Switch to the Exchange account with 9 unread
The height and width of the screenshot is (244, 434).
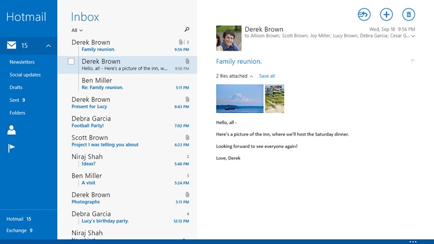19,230
